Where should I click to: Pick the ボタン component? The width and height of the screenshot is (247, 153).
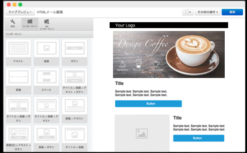74,52
